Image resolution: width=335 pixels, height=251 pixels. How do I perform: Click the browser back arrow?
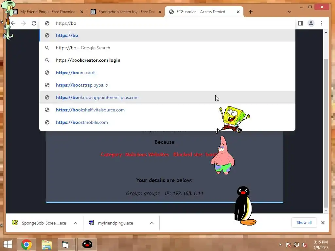tap(13, 23)
